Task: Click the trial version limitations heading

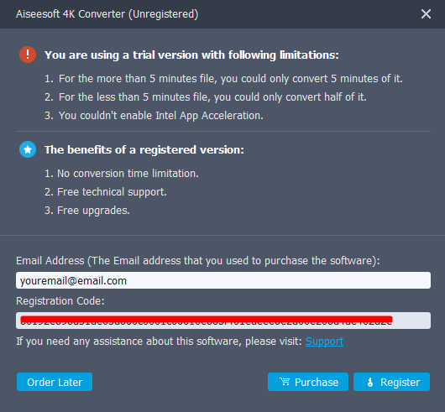Action: [x=191, y=55]
